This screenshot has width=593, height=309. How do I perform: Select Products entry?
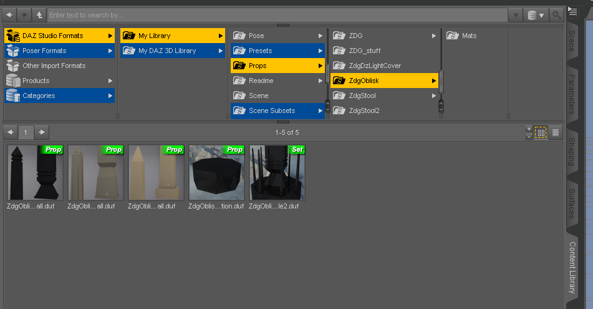59,81
